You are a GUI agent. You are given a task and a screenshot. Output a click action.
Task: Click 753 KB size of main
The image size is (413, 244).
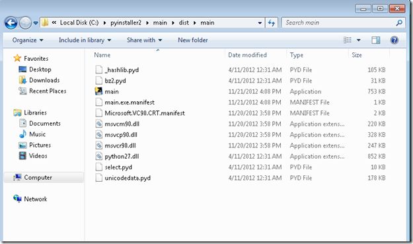pos(377,91)
